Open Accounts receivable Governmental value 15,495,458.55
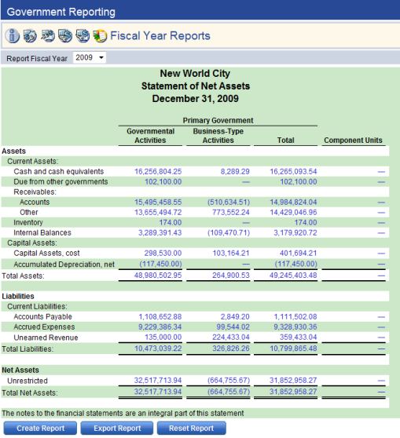This screenshot has height=438, width=400. coord(158,203)
